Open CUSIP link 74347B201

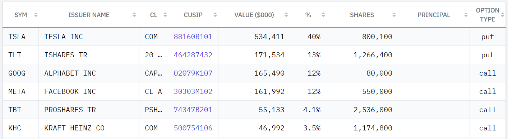coord(193,110)
